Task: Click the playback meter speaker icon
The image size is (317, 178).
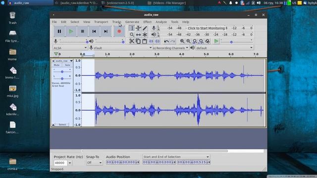Action: coord(154,35)
